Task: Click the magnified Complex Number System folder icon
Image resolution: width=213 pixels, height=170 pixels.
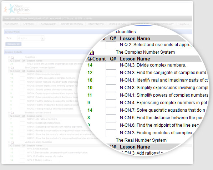Action: [x=92, y=53]
